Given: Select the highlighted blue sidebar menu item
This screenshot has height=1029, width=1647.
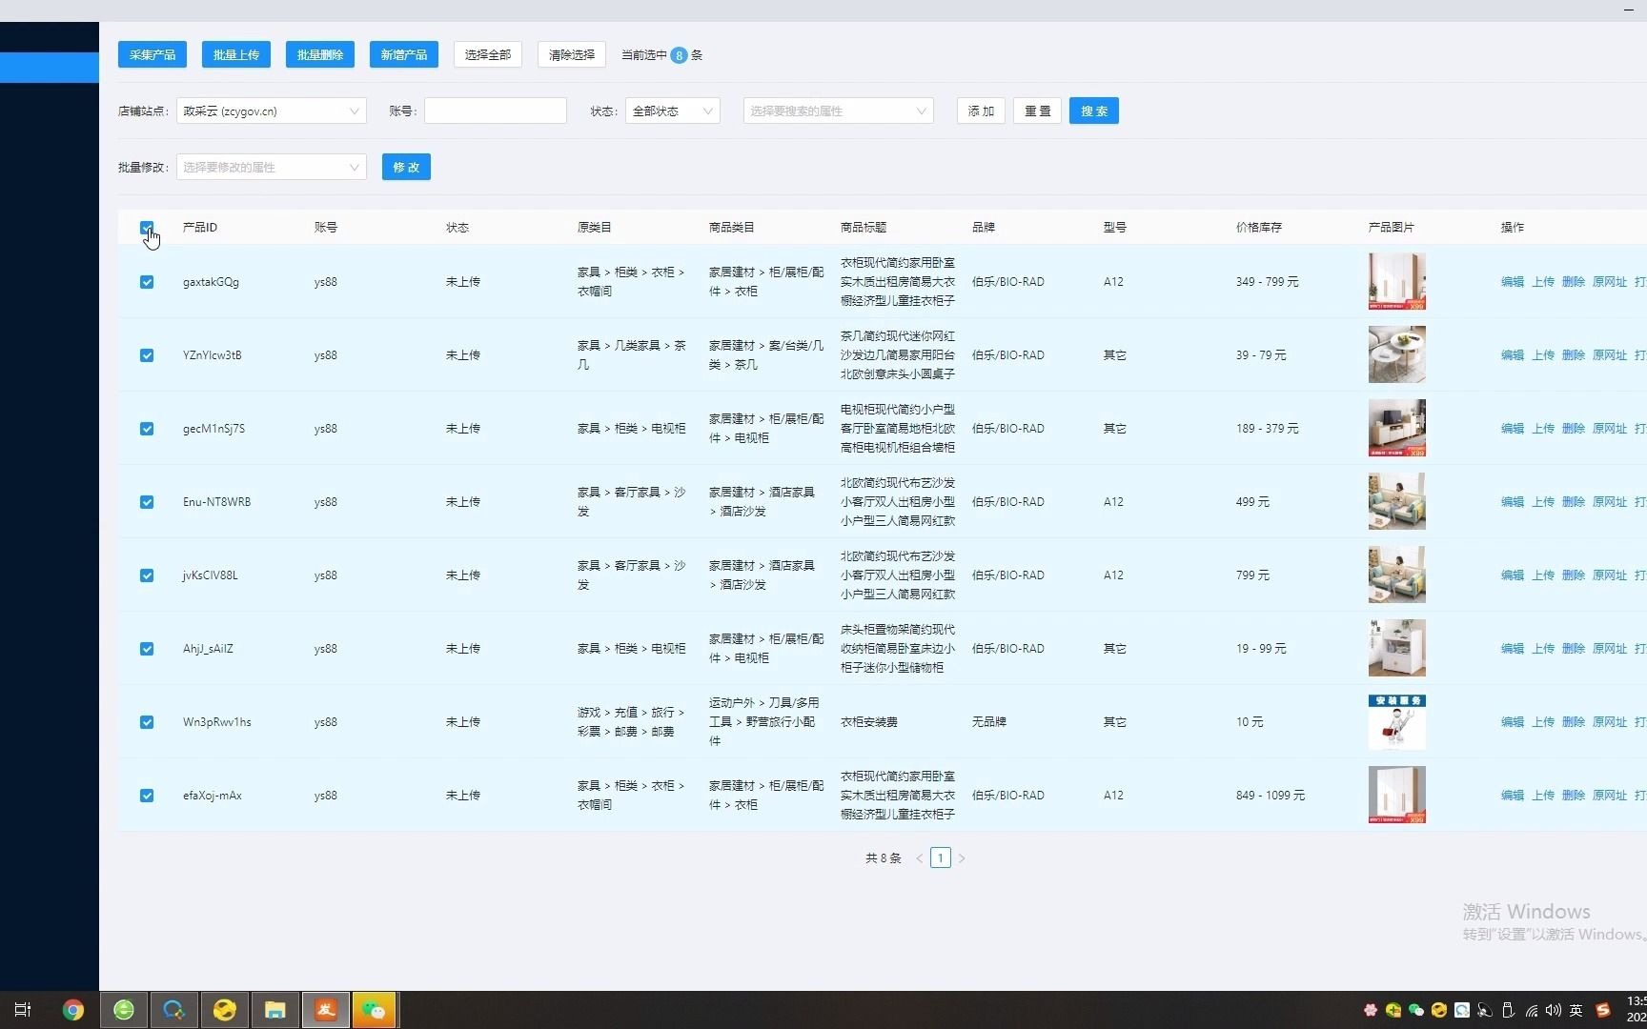Looking at the screenshot, I should click(50, 68).
